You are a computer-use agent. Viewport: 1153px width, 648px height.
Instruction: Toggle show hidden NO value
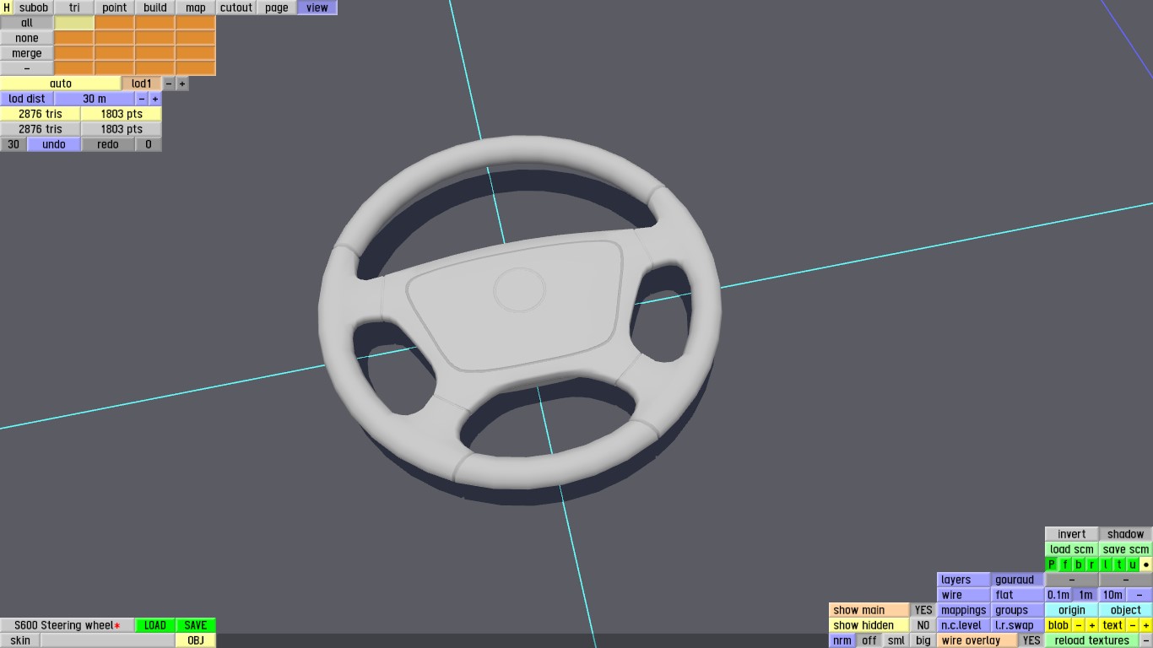(923, 625)
